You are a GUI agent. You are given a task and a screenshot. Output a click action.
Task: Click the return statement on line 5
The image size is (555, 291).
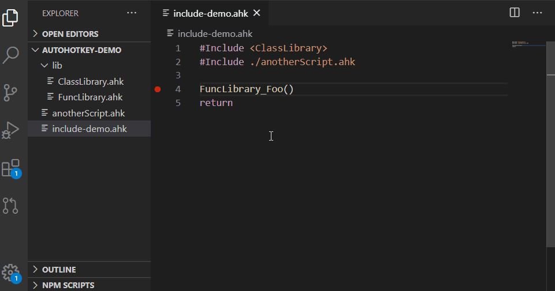pos(216,103)
